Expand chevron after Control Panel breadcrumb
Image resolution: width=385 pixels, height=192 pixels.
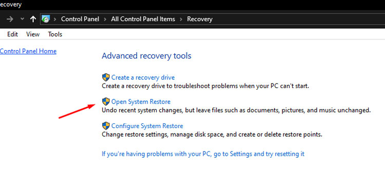point(105,19)
